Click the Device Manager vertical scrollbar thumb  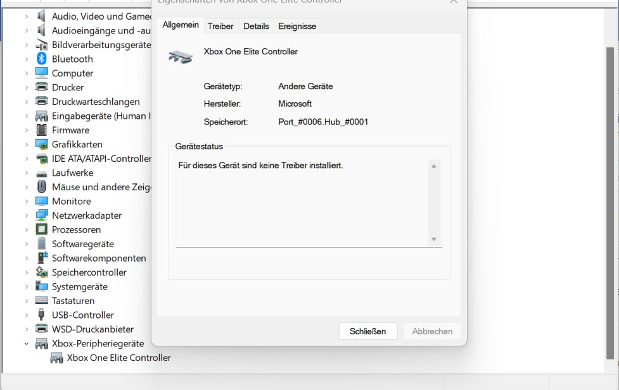(610, 203)
